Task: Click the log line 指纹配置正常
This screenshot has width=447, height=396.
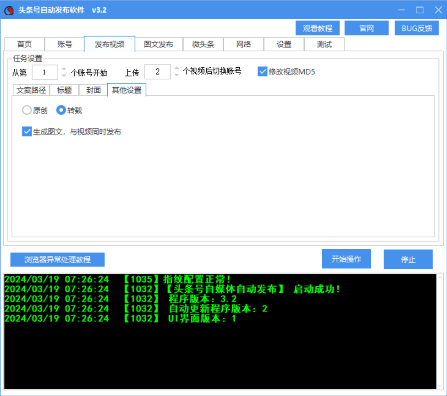Action: [x=117, y=279]
